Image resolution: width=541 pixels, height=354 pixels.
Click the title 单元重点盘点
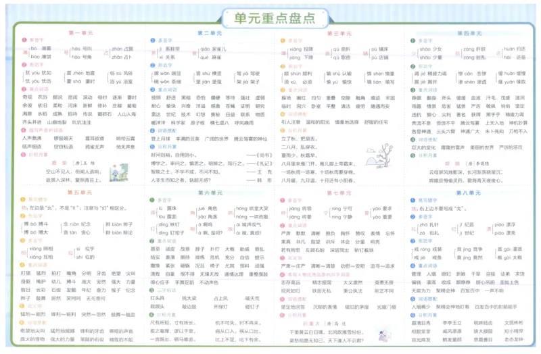[x=275, y=18]
